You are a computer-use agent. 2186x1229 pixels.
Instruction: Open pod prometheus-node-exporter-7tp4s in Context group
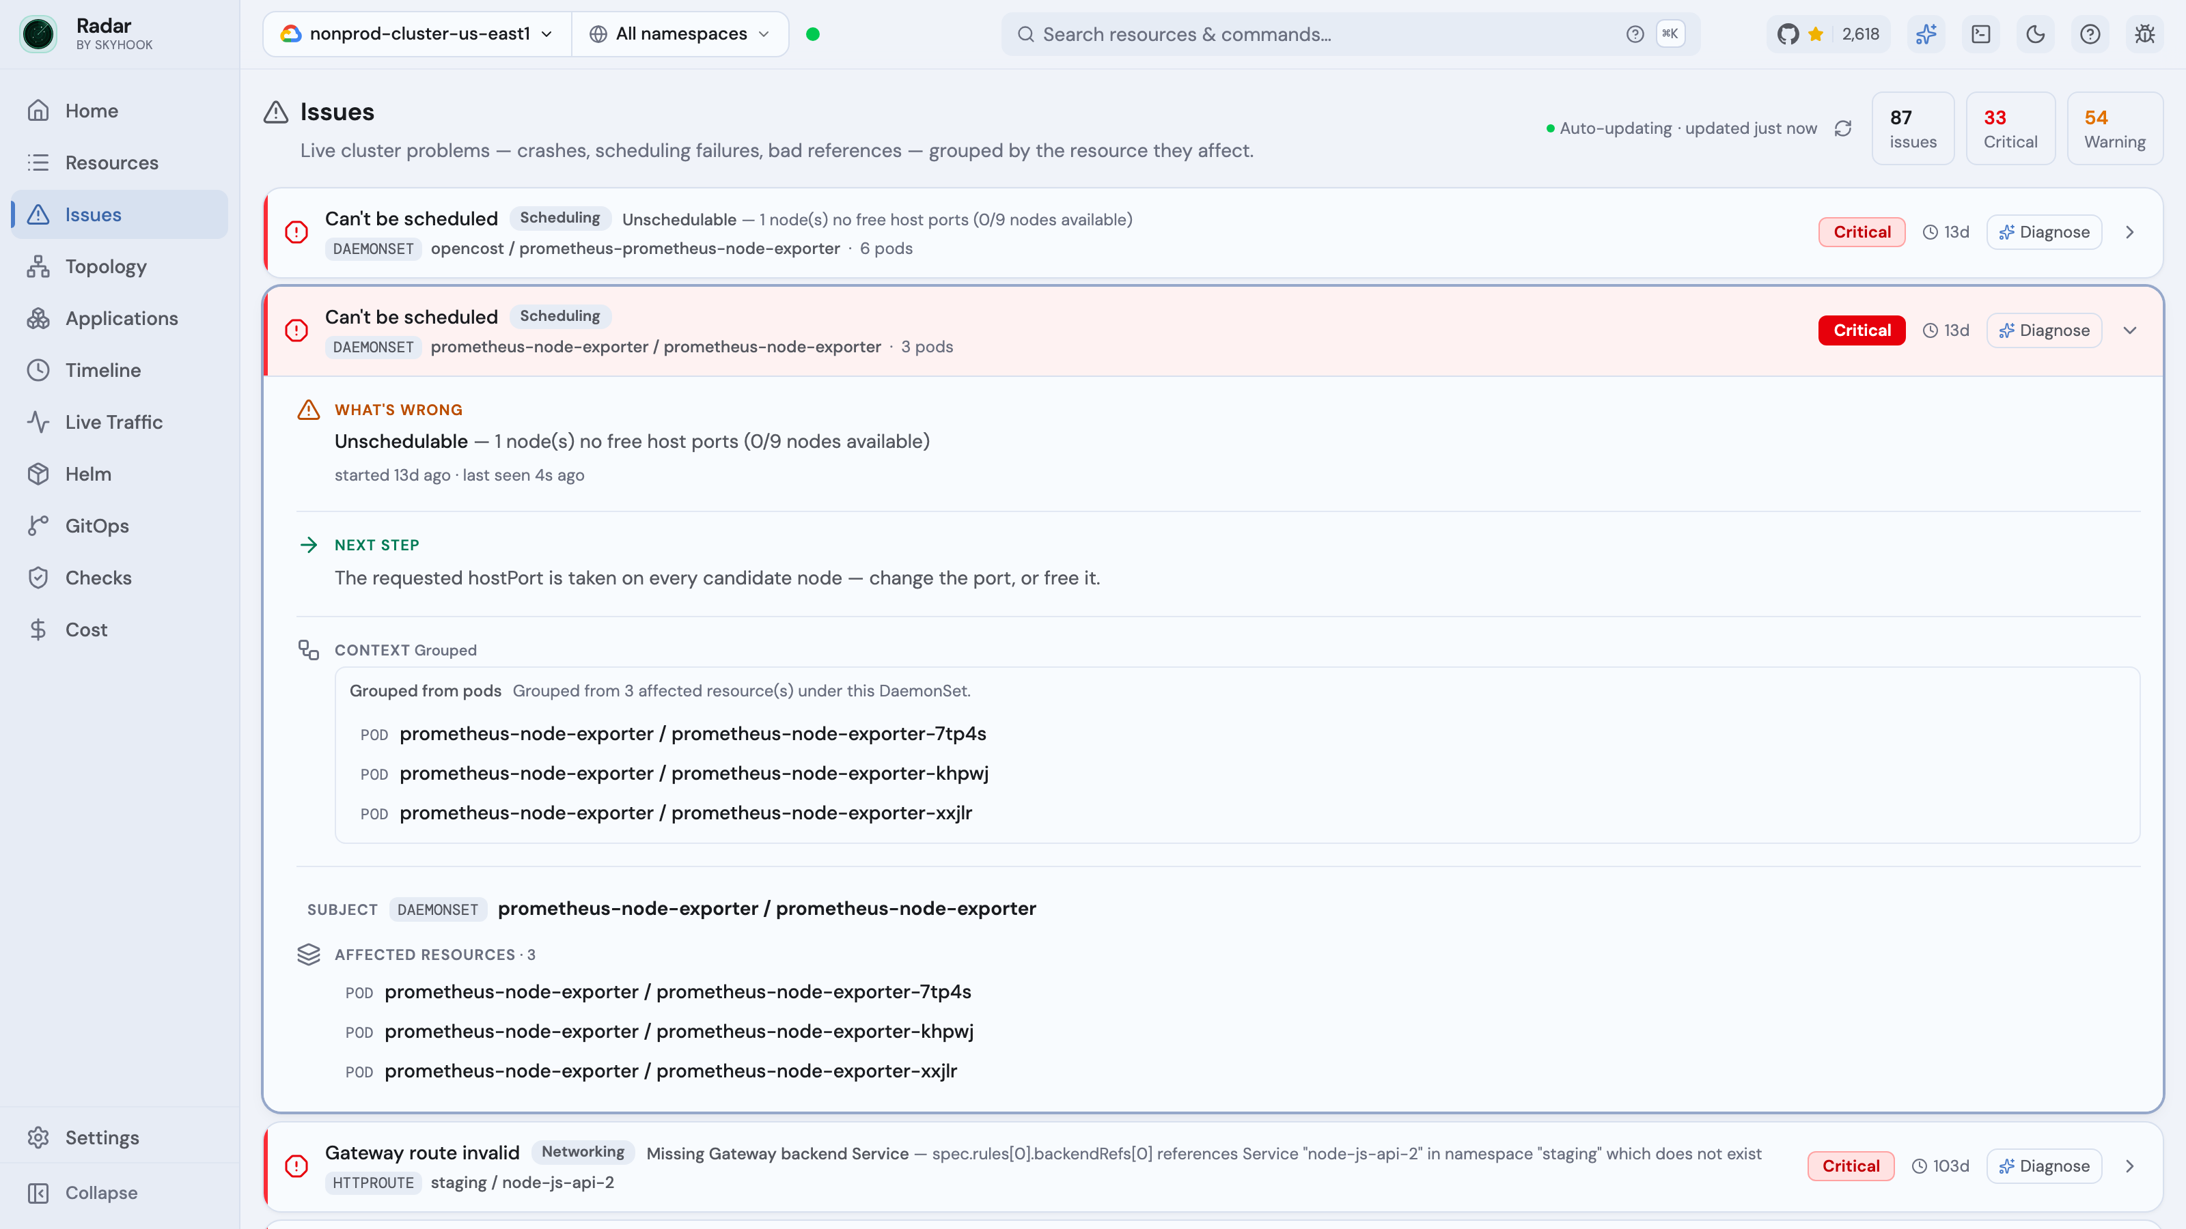693,734
